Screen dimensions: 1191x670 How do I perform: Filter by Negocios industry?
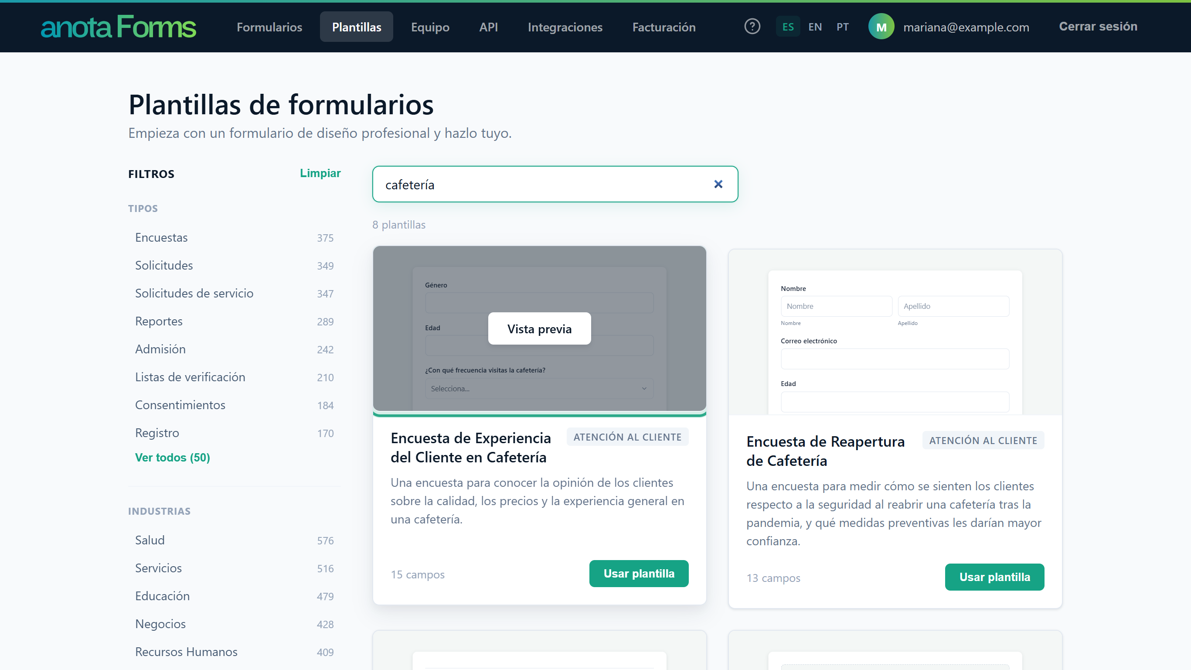coord(234,624)
